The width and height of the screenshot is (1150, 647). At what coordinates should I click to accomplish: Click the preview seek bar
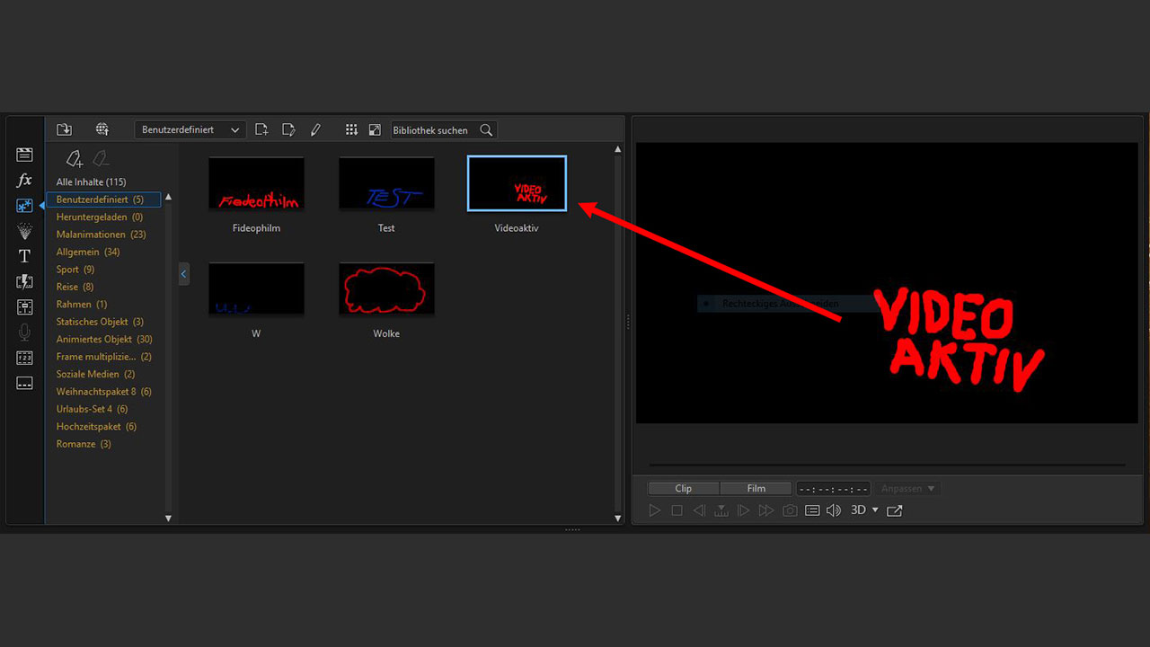[x=886, y=465]
